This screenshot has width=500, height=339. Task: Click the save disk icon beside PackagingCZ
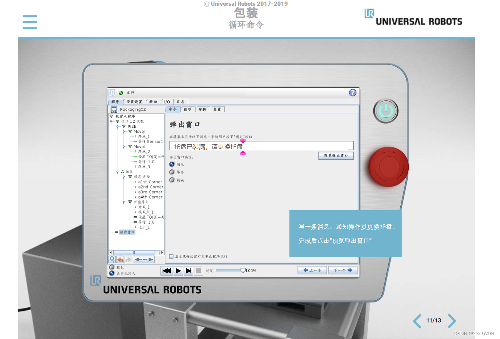coord(114,109)
